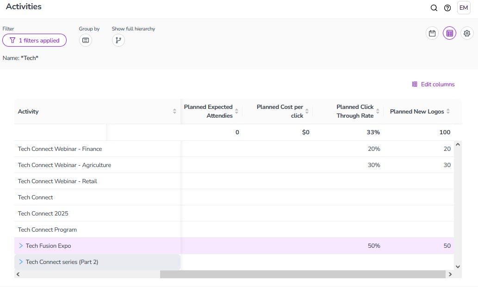This screenshot has height=287, width=478.
Task: Open the EM user profile avatar
Action: 464,8
